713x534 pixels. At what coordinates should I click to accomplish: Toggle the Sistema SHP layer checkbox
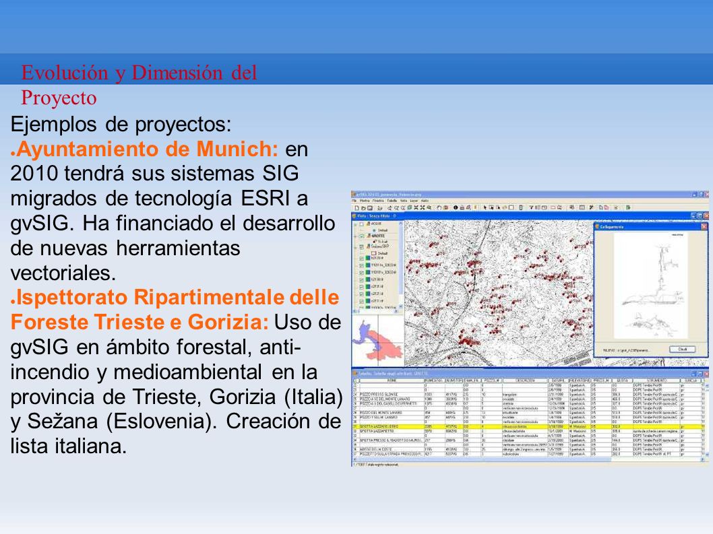(x=362, y=246)
